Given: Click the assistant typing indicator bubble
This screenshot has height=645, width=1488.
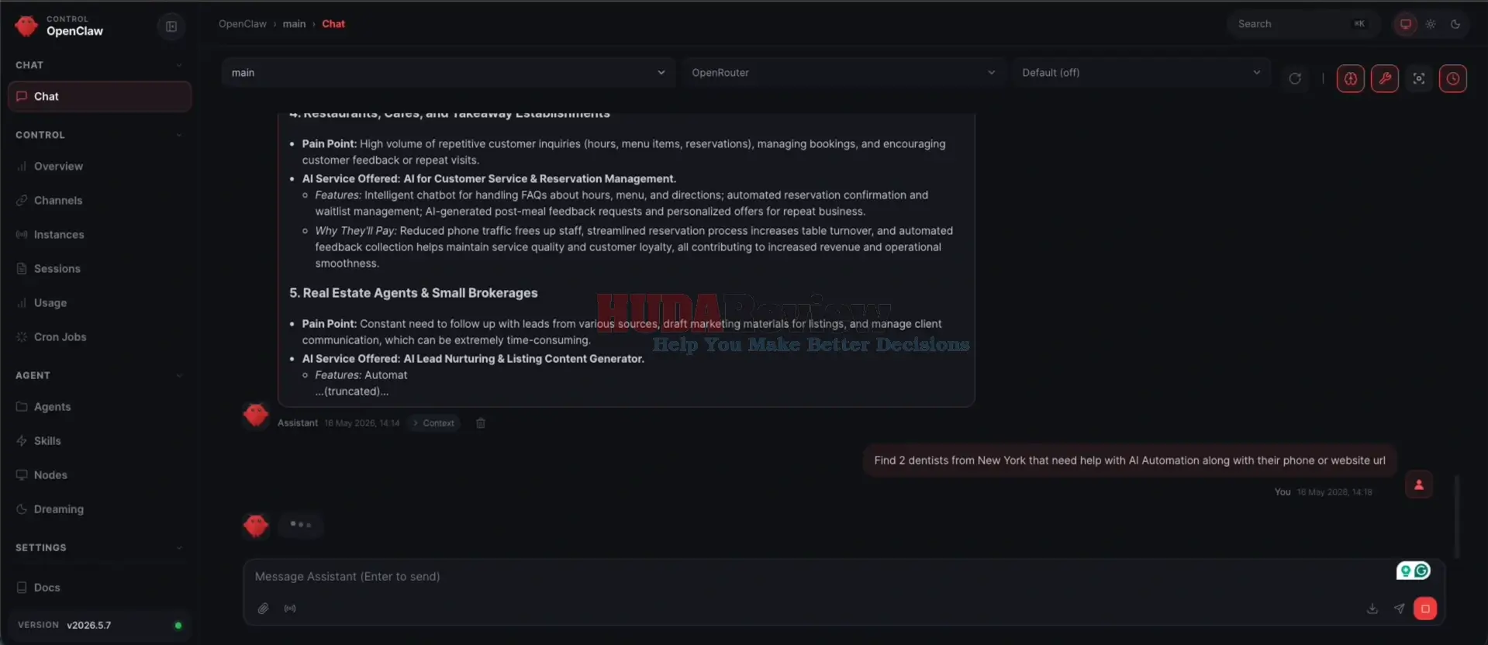Looking at the screenshot, I should pos(301,525).
